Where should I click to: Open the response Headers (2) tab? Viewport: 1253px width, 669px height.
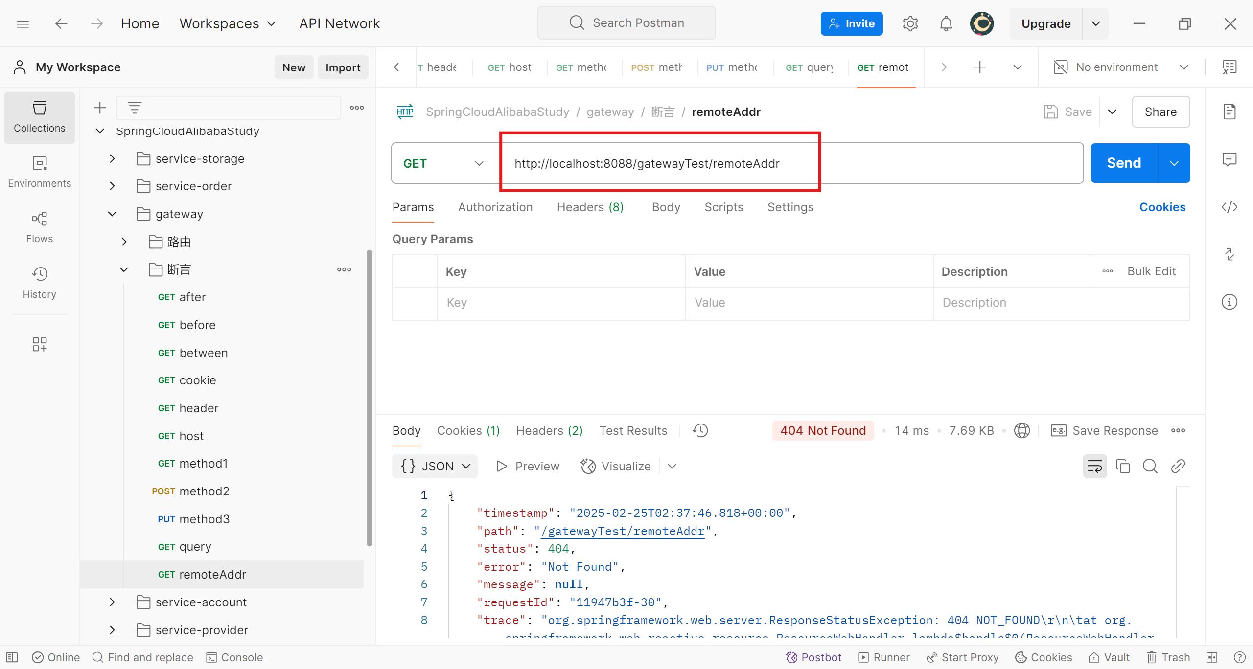click(x=549, y=431)
